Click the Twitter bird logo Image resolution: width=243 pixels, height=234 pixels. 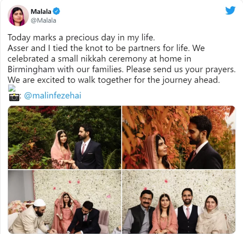pyautogui.click(x=230, y=10)
